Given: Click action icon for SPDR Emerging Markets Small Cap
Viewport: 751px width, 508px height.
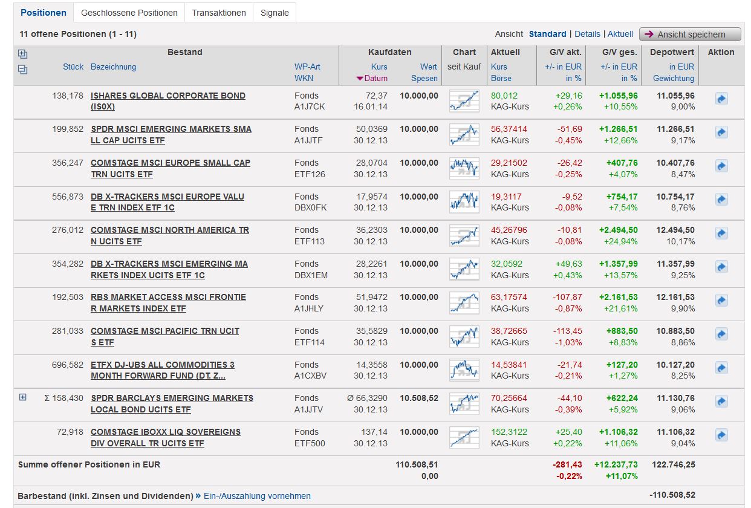Looking at the screenshot, I should coord(721,132).
